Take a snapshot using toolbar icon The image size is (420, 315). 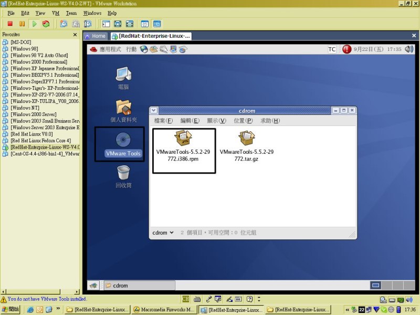click(64, 24)
